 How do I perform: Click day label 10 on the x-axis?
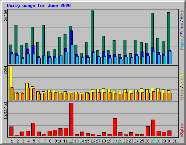(x=60, y=141)
